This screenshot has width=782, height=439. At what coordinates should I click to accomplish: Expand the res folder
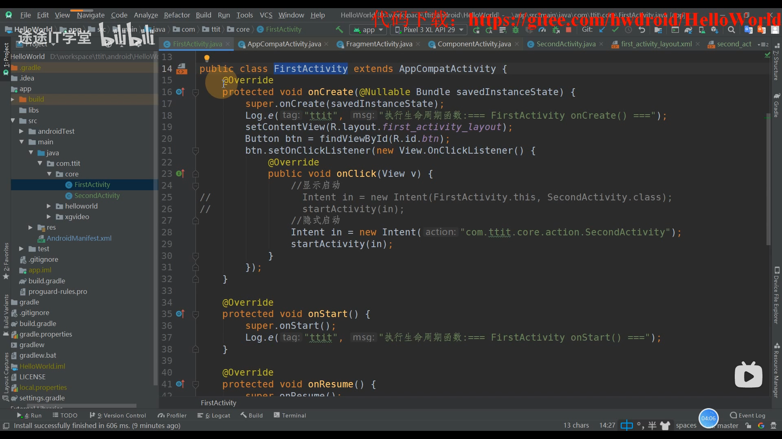[x=31, y=227]
